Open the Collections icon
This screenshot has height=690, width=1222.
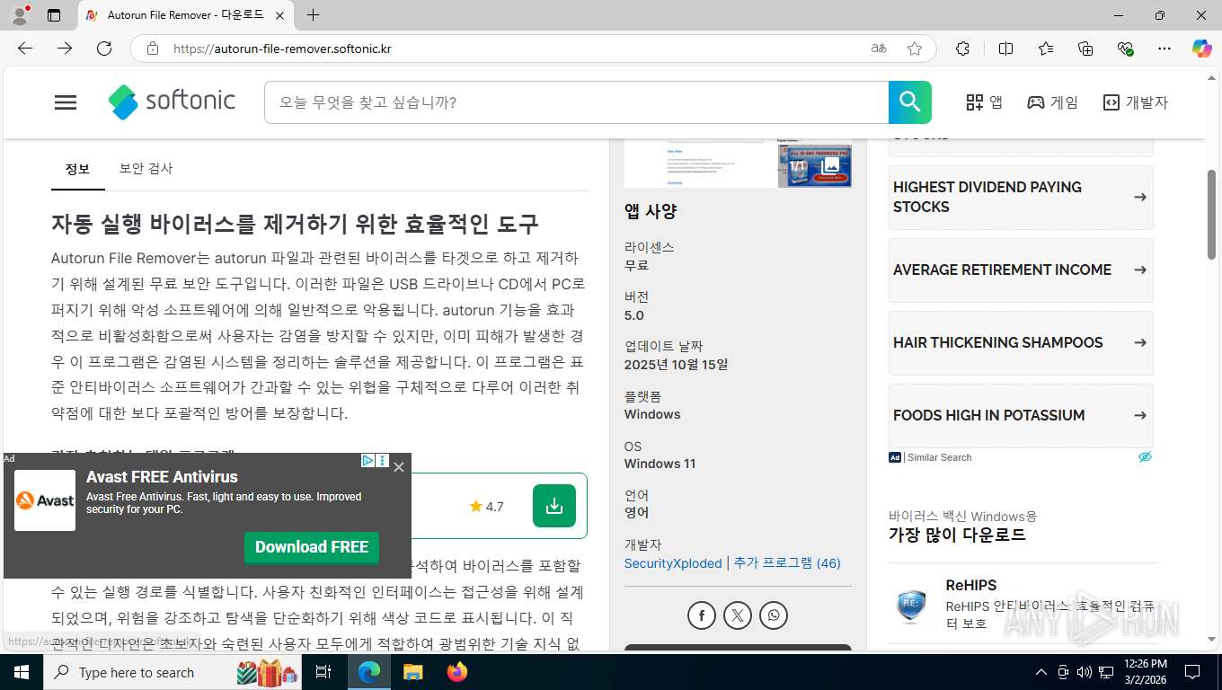coord(1085,49)
